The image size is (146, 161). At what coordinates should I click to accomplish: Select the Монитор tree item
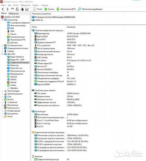[13, 65]
